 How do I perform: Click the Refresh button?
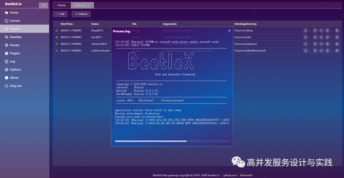(81, 14)
